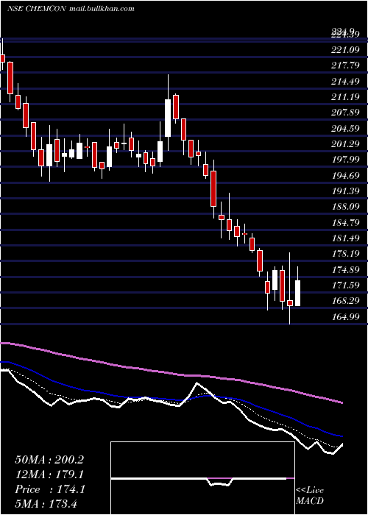
Task: Click the '<<Live MACD' label
Action: [x=310, y=496]
